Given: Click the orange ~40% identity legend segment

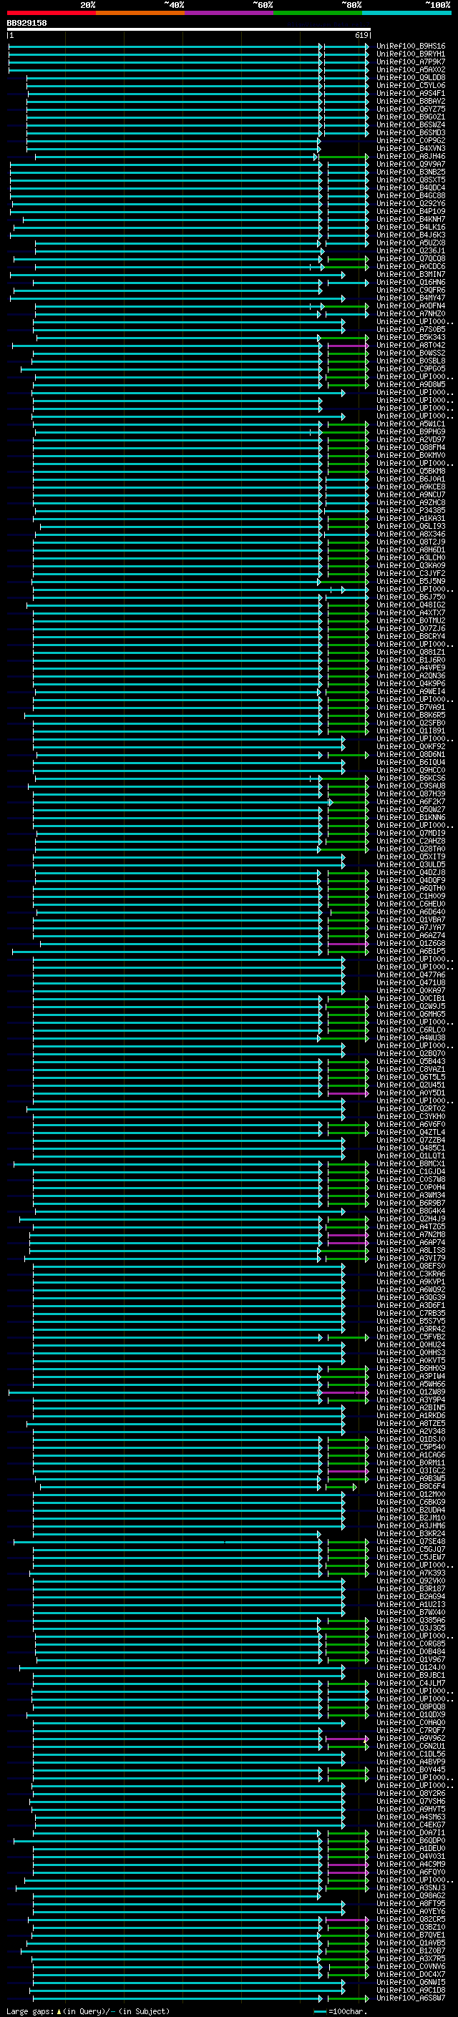Looking at the screenshot, I should point(140,13).
